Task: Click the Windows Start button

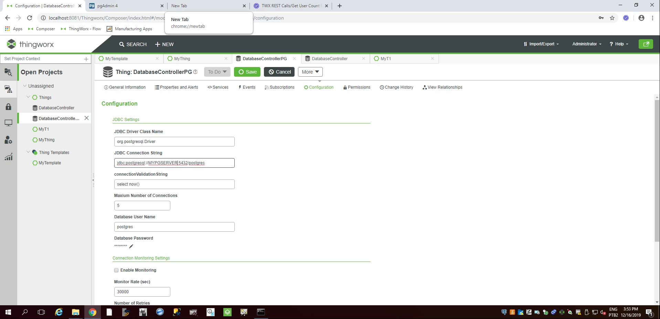Action: (x=8, y=312)
